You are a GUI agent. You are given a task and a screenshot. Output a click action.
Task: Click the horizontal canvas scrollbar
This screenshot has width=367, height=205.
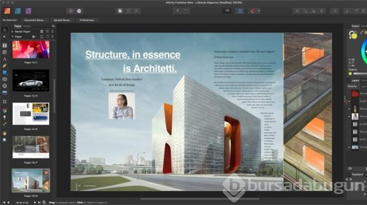pyautogui.click(x=199, y=199)
